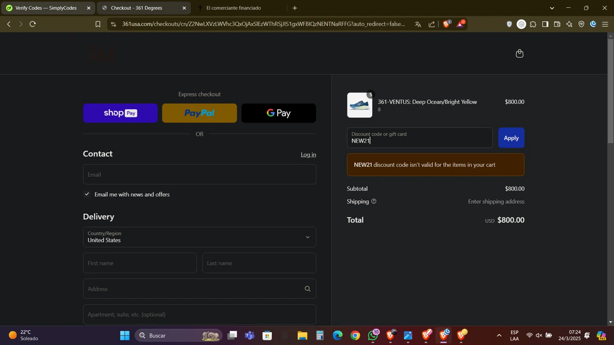Screen dimensions: 614x345
Task: Open the Country/Region dropdown
Action: (x=199, y=237)
